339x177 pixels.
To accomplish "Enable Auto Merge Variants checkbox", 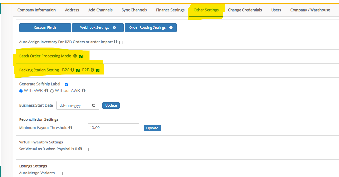I will (61, 173).
